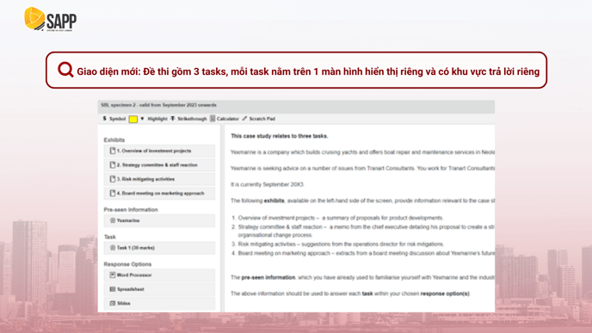Click the calculator icon in the toolbar
This screenshot has height=333, width=592.
coord(213,119)
